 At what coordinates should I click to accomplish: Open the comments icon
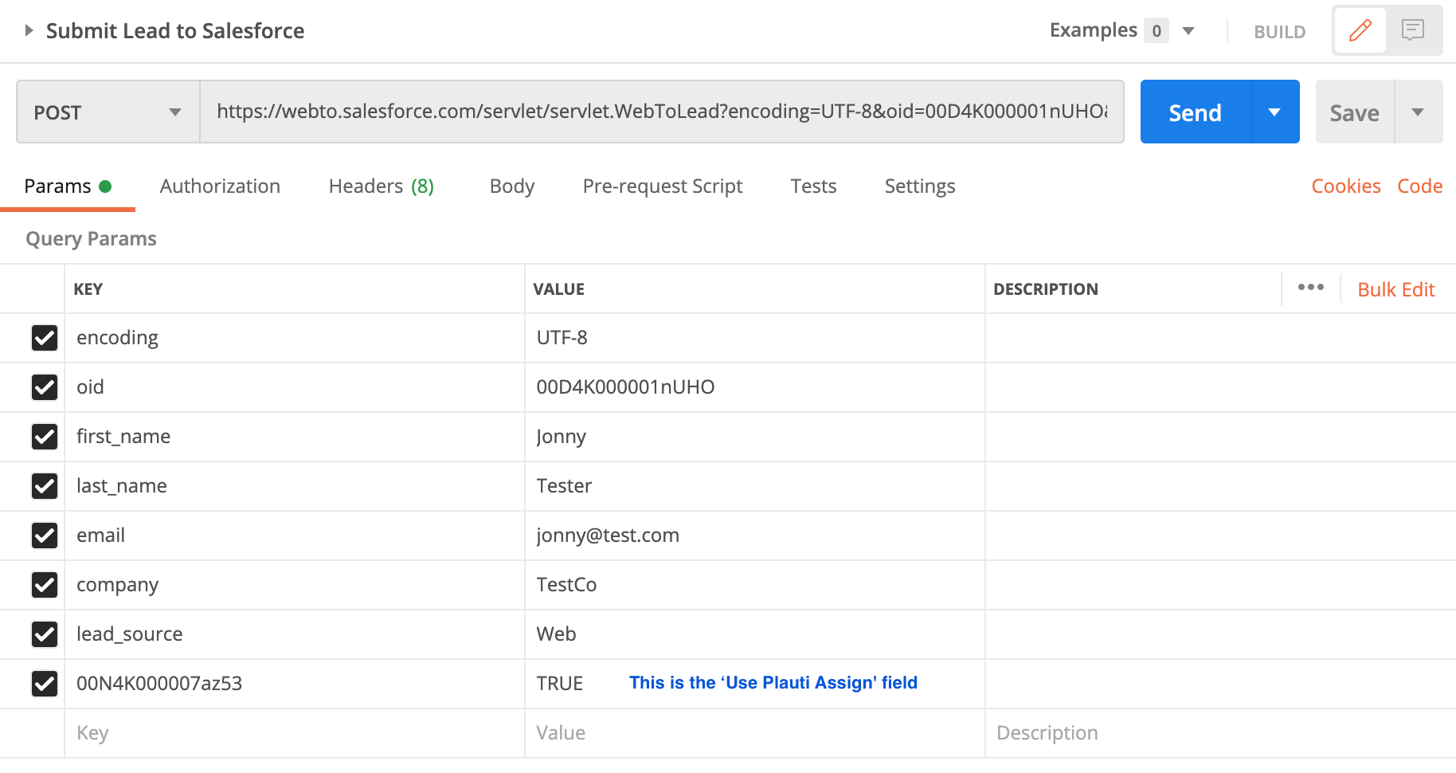(1413, 30)
